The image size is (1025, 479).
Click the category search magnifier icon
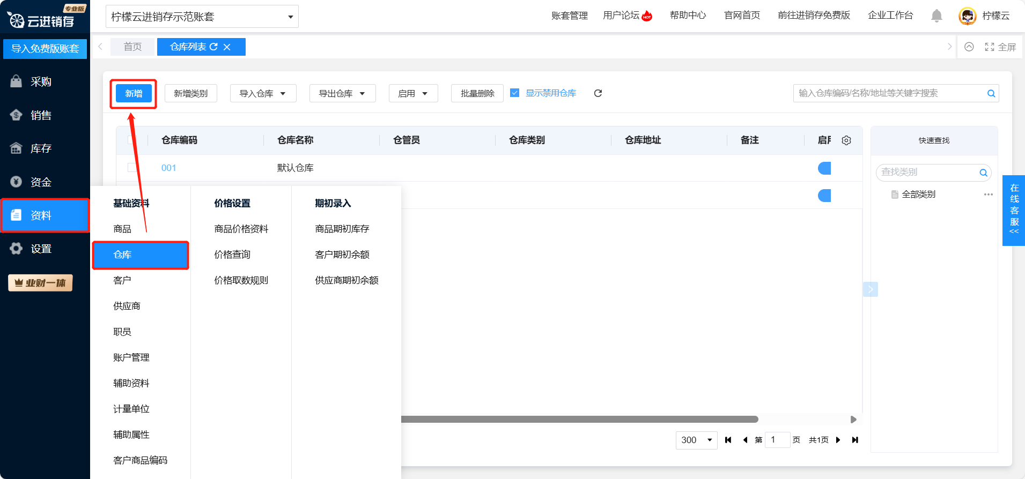(983, 173)
